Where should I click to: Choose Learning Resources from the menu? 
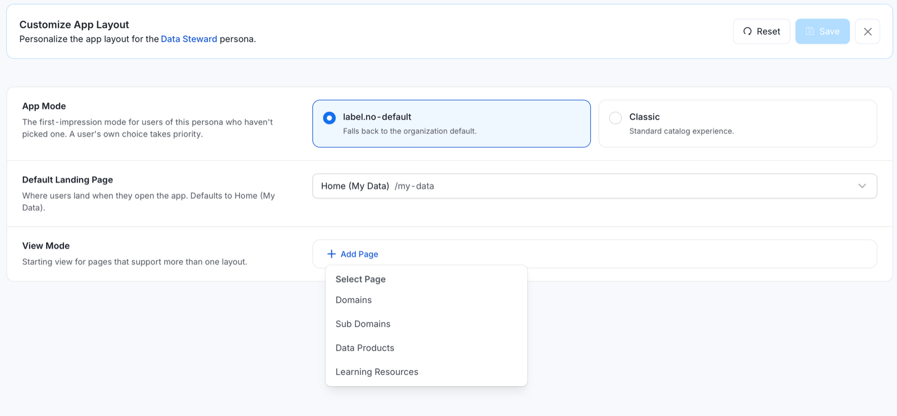[x=426, y=372]
